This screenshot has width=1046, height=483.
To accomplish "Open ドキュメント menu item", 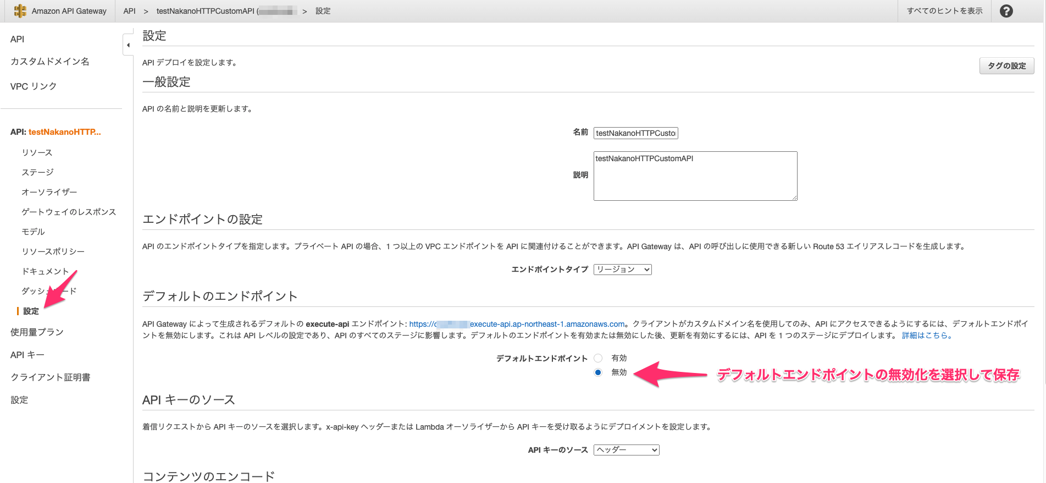I will tap(45, 271).
